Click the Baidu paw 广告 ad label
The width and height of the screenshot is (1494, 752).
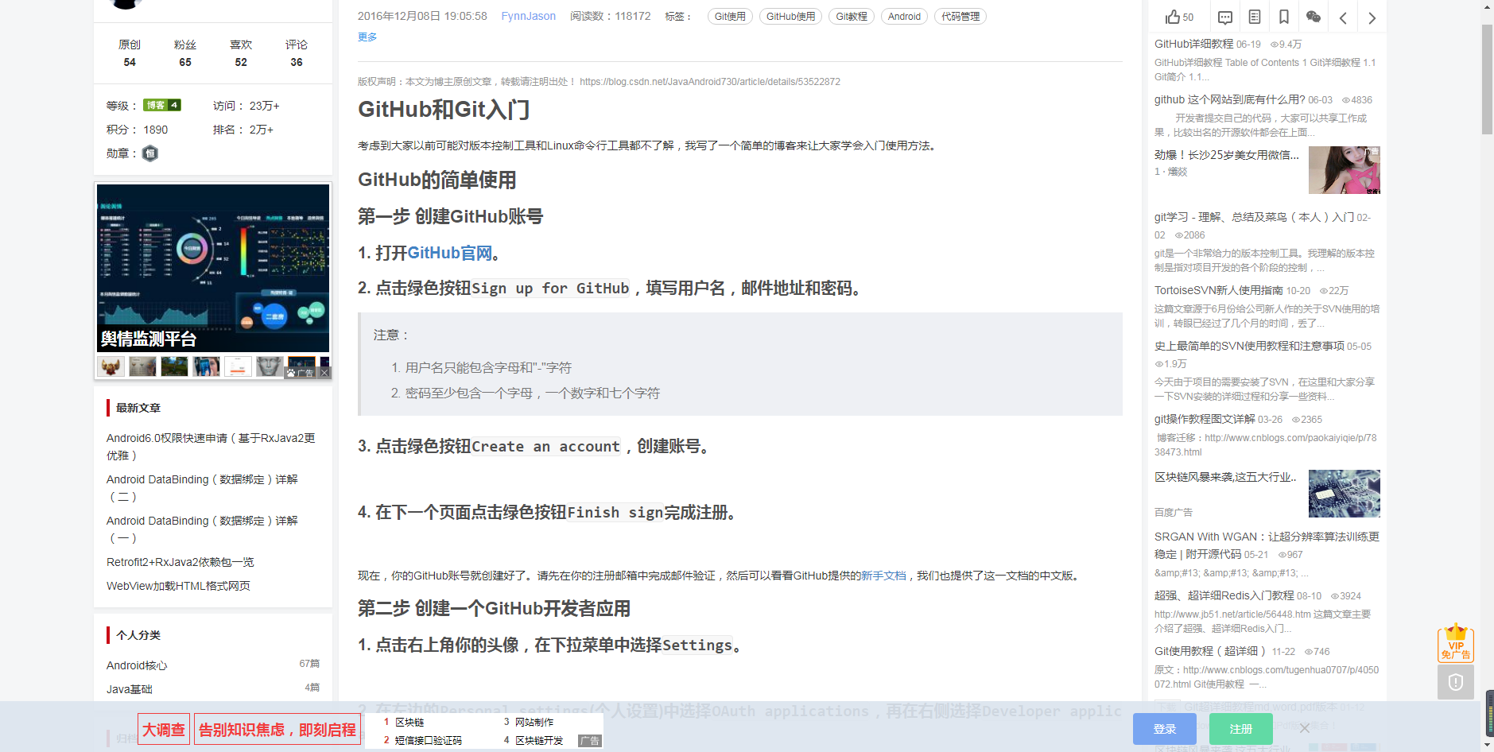coord(301,373)
